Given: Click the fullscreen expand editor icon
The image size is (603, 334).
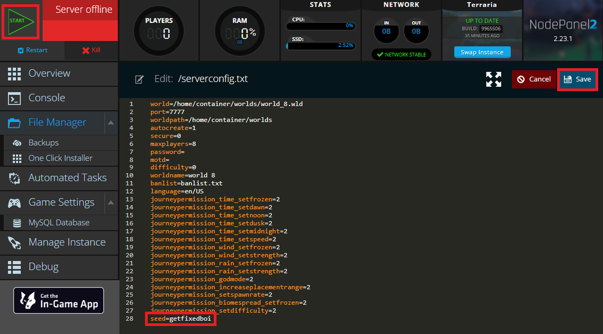Looking at the screenshot, I should coord(493,79).
